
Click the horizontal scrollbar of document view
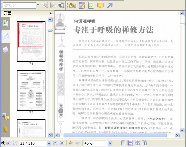coord(115,135)
